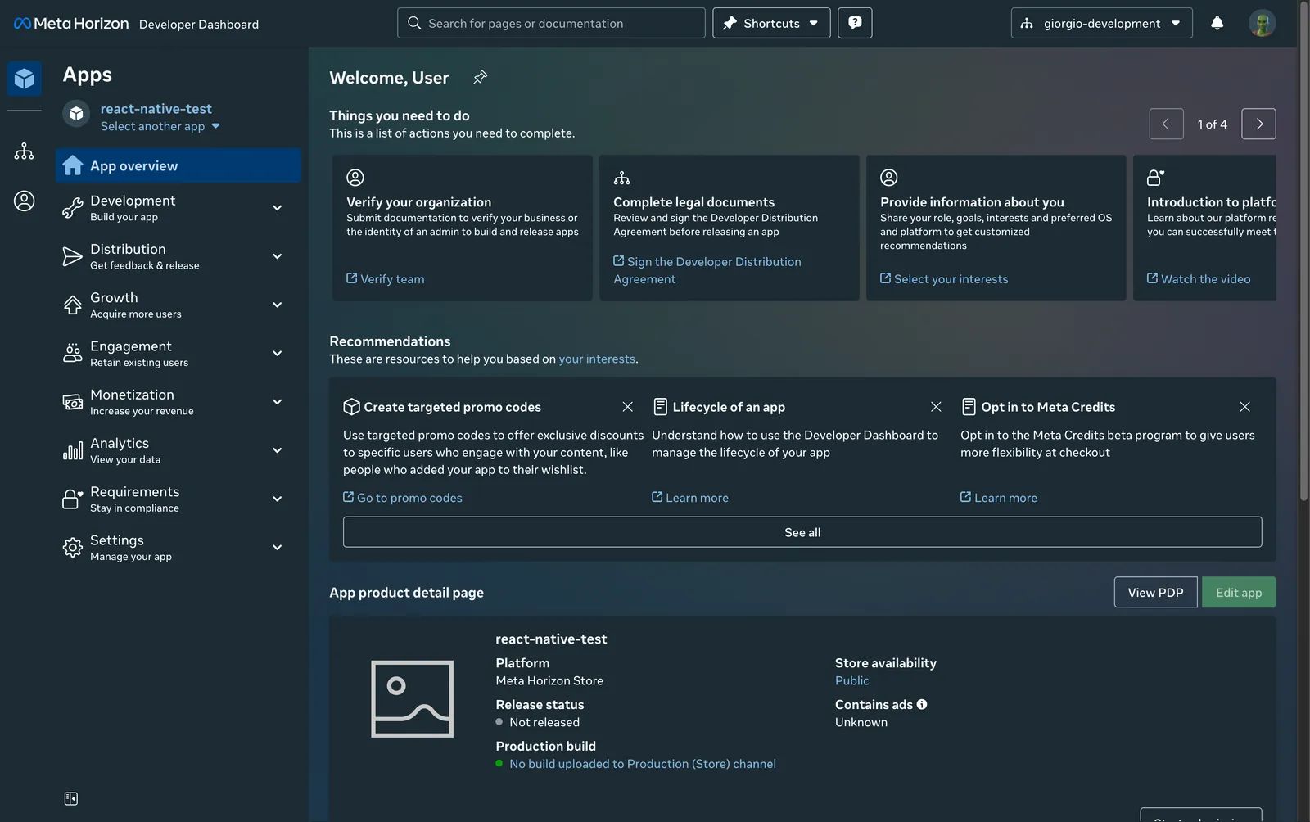Expand the Requirements section chevron
Image resolution: width=1310 pixels, height=822 pixels.
(278, 499)
